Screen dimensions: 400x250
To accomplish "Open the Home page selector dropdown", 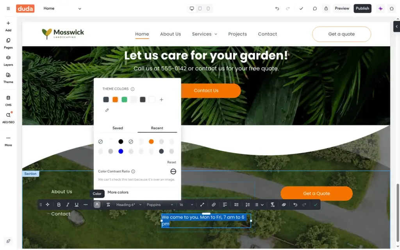I will coord(62,9).
